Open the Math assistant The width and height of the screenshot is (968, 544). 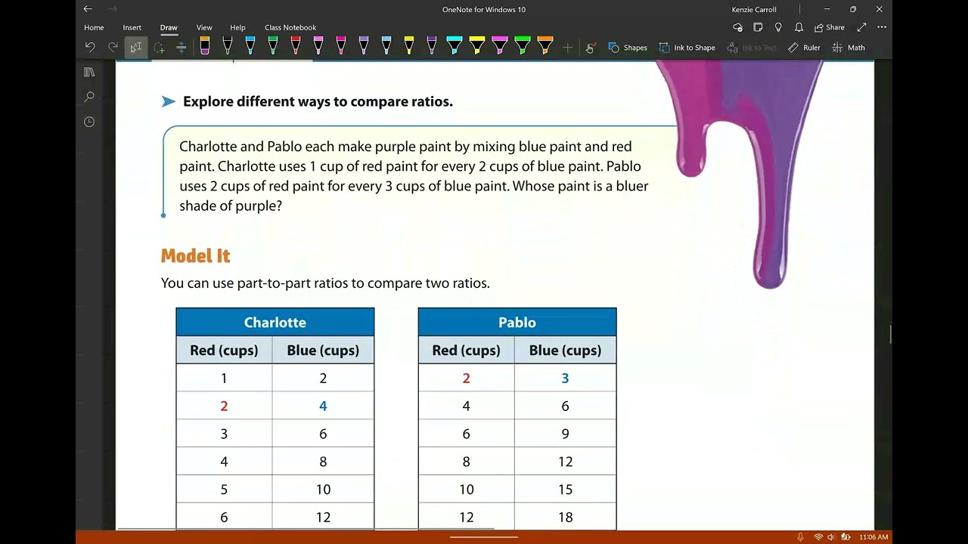[849, 48]
